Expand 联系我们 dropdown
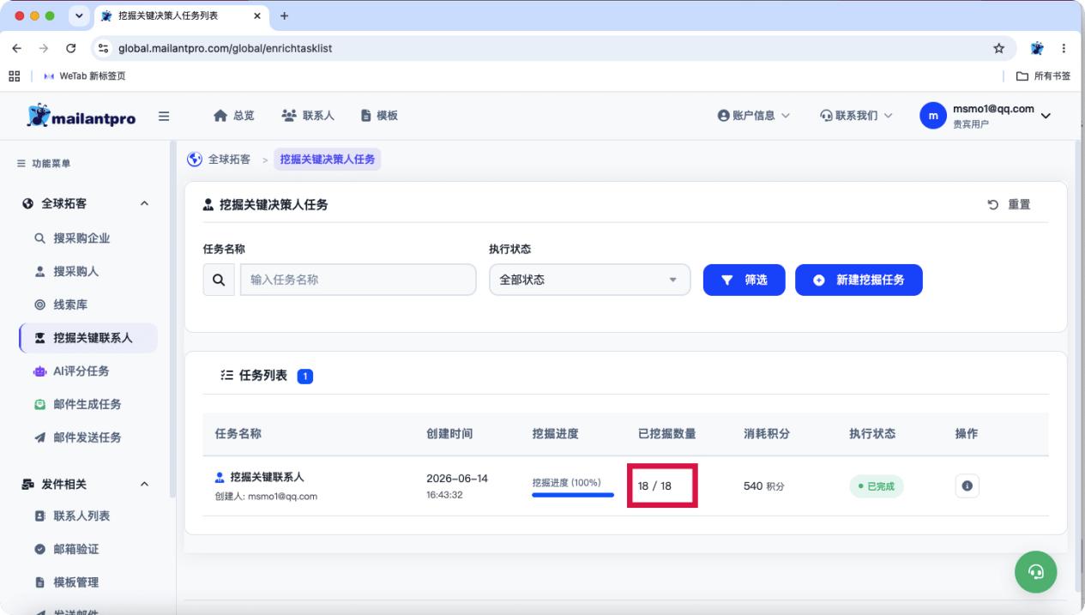The height and width of the screenshot is (615, 1085). (x=856, y=116)
